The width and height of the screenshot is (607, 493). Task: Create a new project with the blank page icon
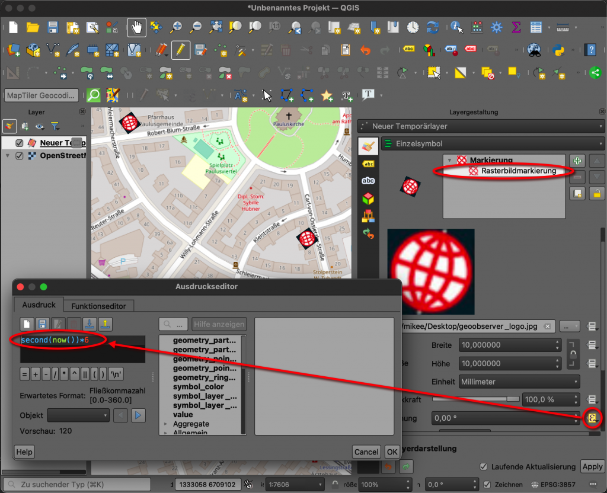pos(13,27)
